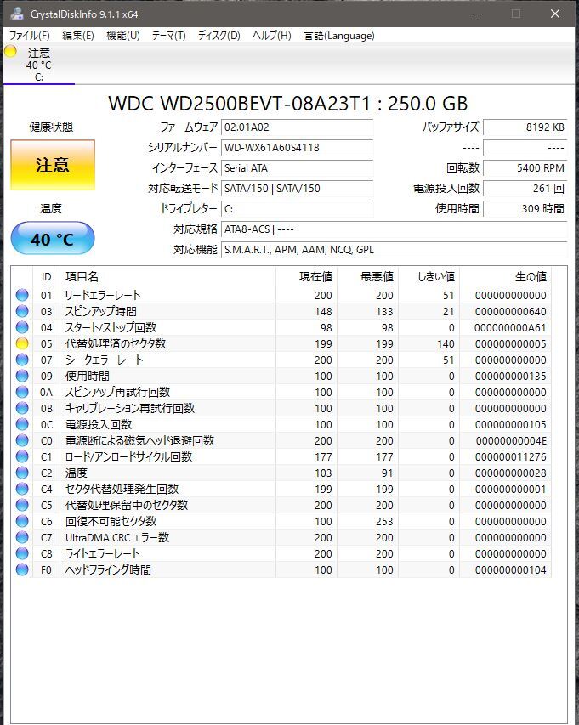
Task: Select the ロード/アンロードサイクル回数 row name
Action: tap(128, 456)
